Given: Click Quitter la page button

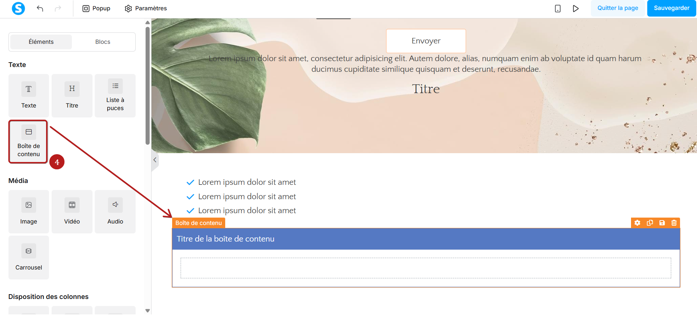Looking at the screenshot, I should [x=618, y=8].
